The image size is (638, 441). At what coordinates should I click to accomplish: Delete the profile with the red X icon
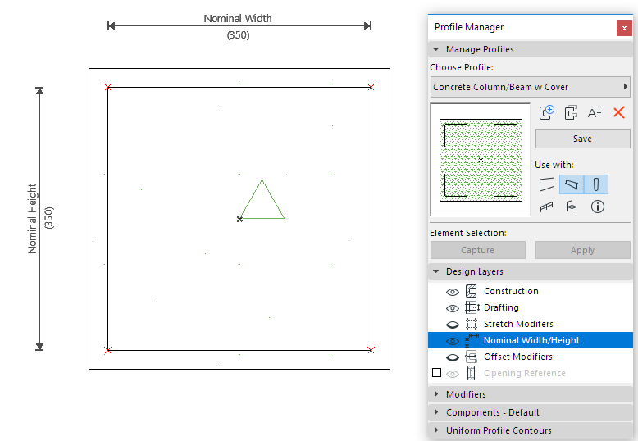[x=619, y=112]
